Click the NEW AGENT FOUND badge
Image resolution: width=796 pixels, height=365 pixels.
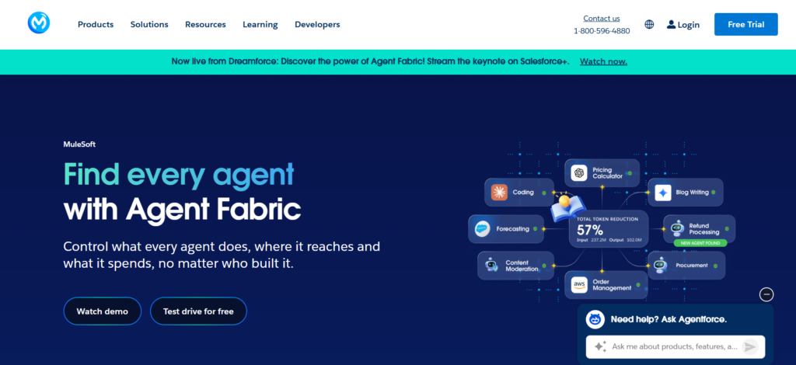tap(700, 243)
